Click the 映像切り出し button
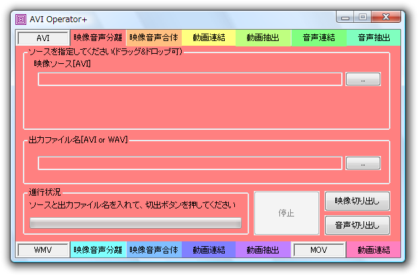 coord(357,201)
